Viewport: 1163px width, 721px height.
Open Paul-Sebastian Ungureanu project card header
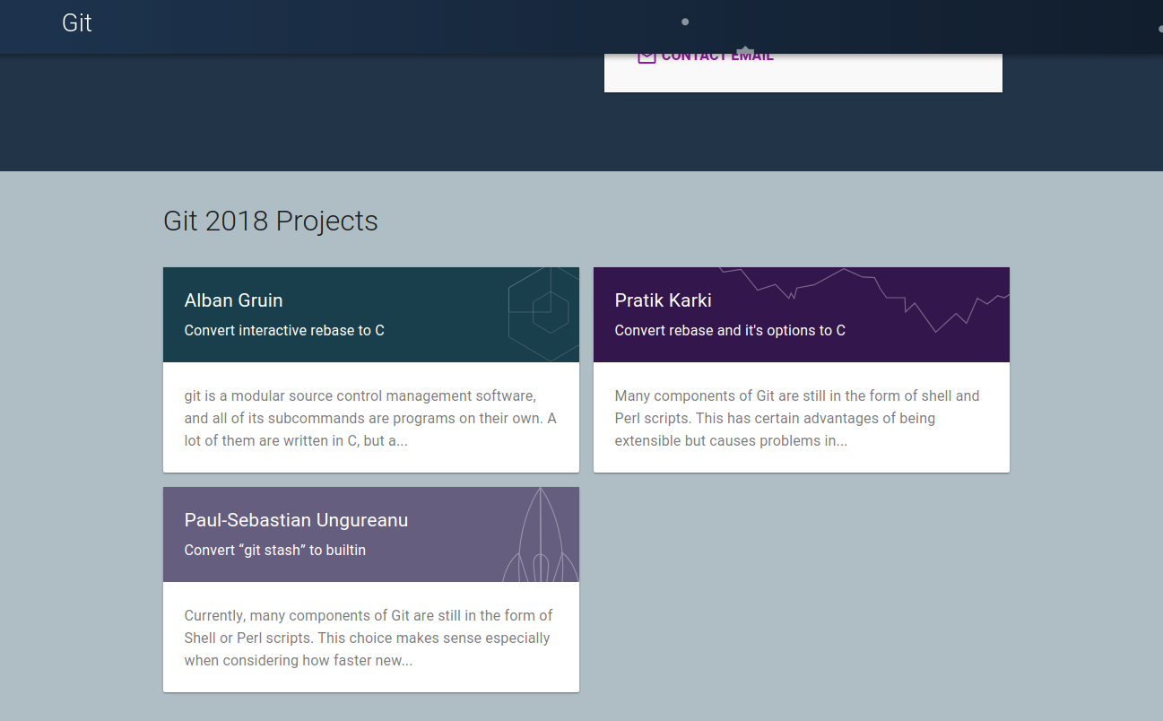coord(371,534)
